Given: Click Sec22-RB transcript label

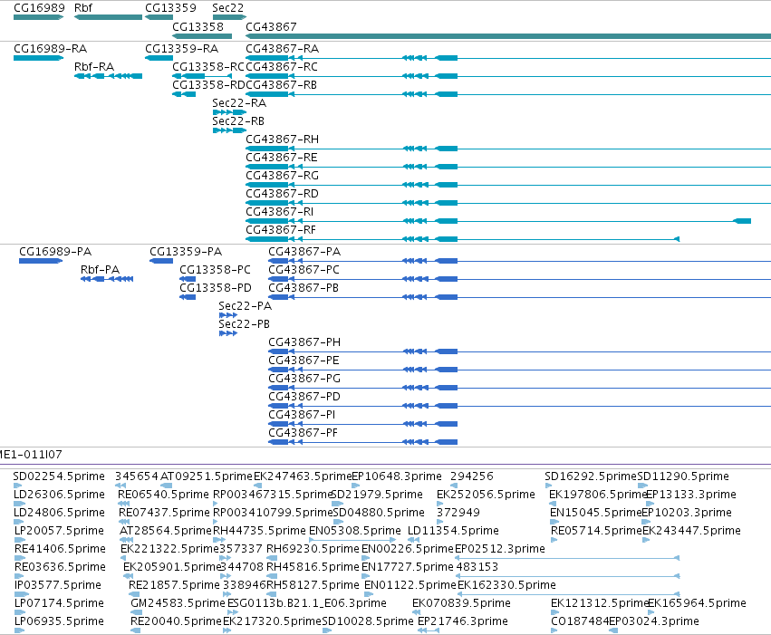Looking at the screenshot, I should [238, 120].
